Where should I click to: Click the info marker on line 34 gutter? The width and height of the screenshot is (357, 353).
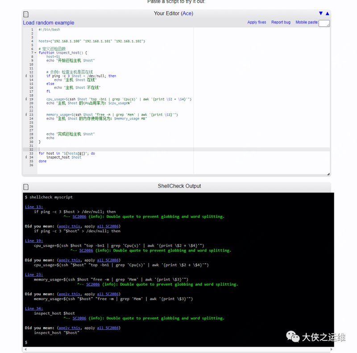[26, 157]
